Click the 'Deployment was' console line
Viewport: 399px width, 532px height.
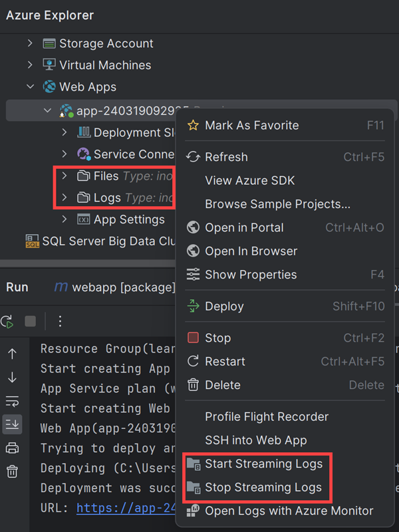[108, 488]
